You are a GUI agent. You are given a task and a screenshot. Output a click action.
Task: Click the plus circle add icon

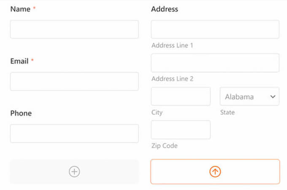(74, 171)
